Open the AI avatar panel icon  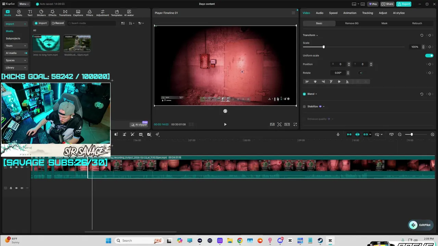point(129,13)
